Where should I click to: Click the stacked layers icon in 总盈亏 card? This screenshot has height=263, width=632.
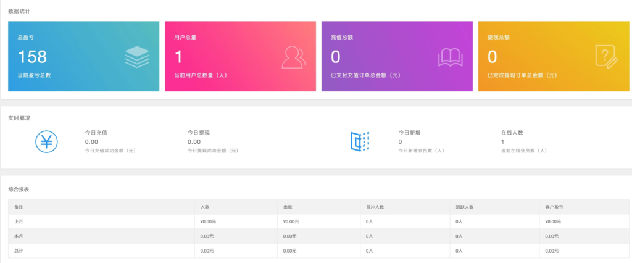[x=136, y=57]
